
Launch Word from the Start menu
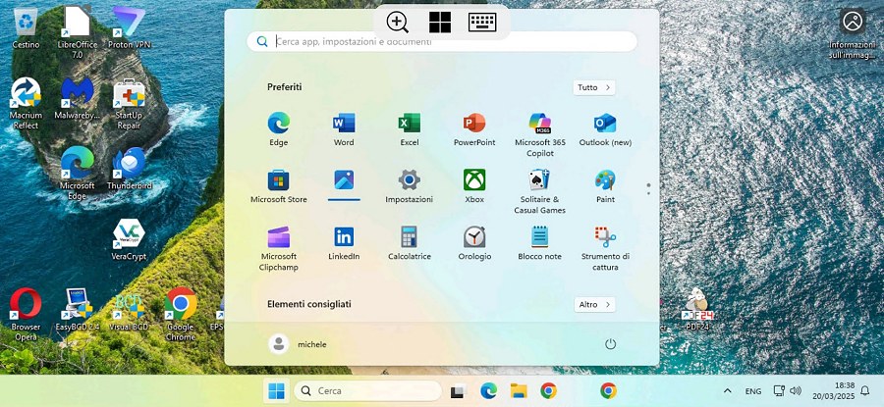coord(344,128)
